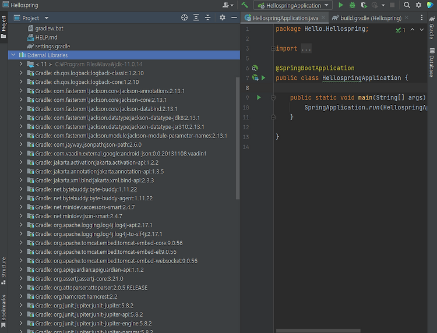Image resolution: width=437 pixels, height=333 pixels.
Task: Expand jackson-databind:2.13.1 library
Action: tap(21, 109)
